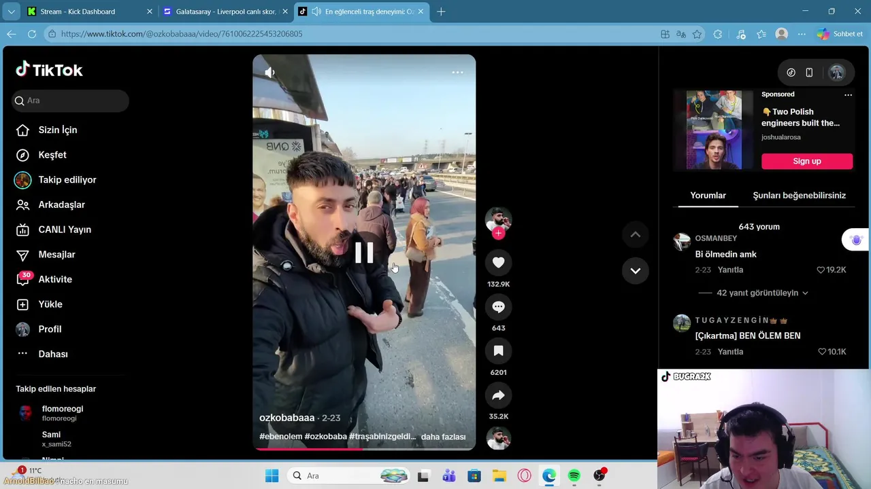The width and height of the screenshot is (871, 489).
Task: Pause the playing TikTok video
Action: coord(364,253)
